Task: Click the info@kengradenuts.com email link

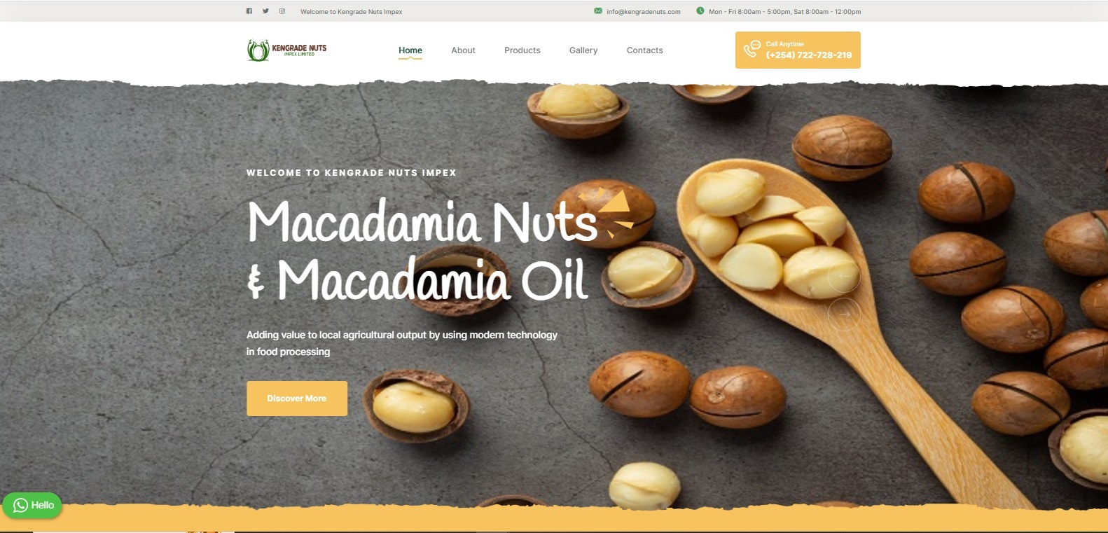Action: pyautogui.click(x=644, y=12)
